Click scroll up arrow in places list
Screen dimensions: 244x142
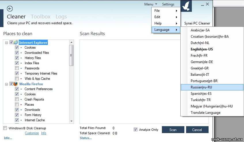[x=71, y=42]
